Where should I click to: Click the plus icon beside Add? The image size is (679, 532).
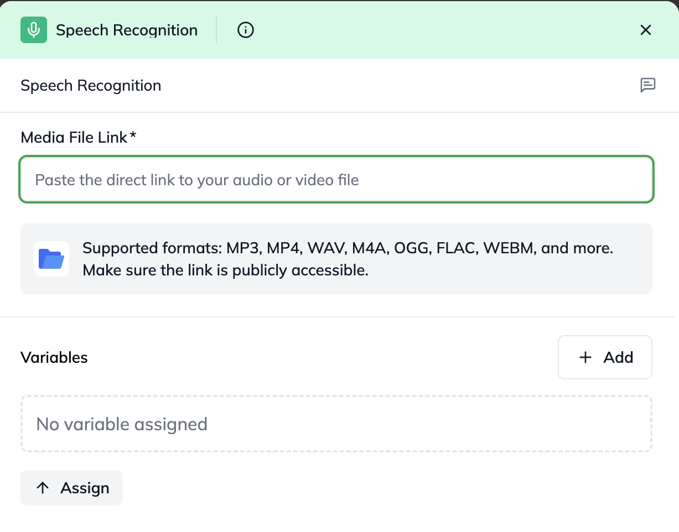click(x=585, y=357)
